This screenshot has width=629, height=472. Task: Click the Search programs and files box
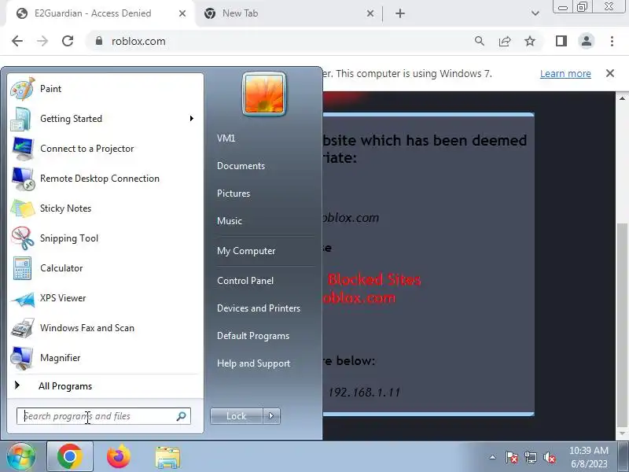coord(103,416)
